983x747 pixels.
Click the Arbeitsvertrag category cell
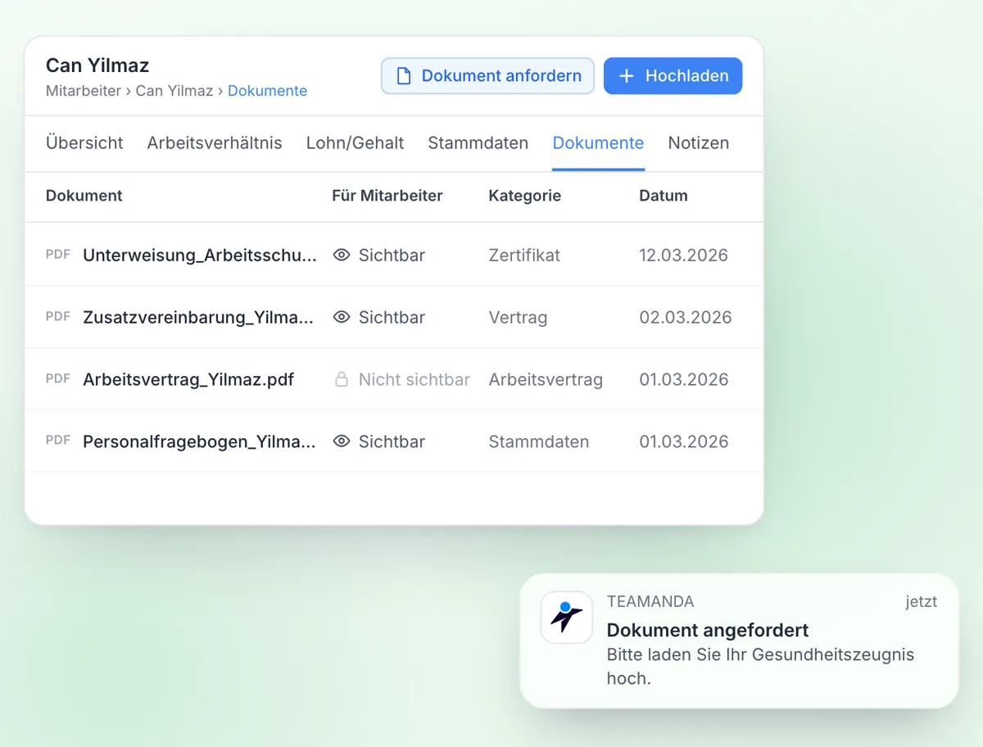[x=546, y=380]
